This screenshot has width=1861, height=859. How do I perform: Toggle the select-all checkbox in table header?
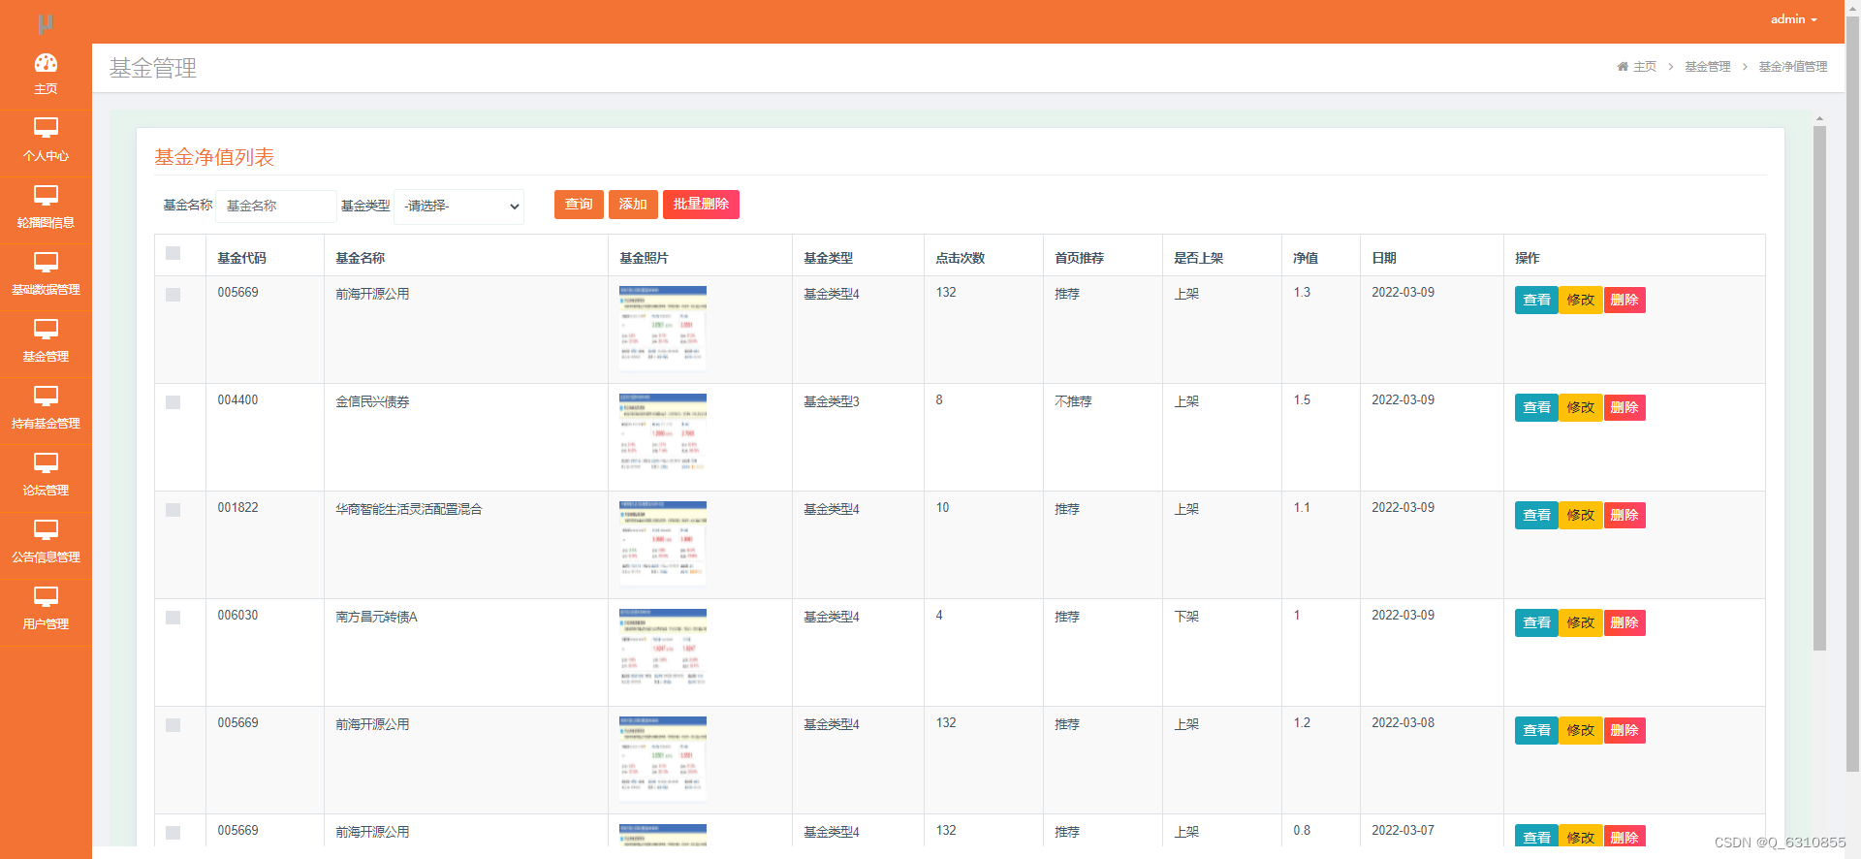pyautogui.click(x=173, y=253)
